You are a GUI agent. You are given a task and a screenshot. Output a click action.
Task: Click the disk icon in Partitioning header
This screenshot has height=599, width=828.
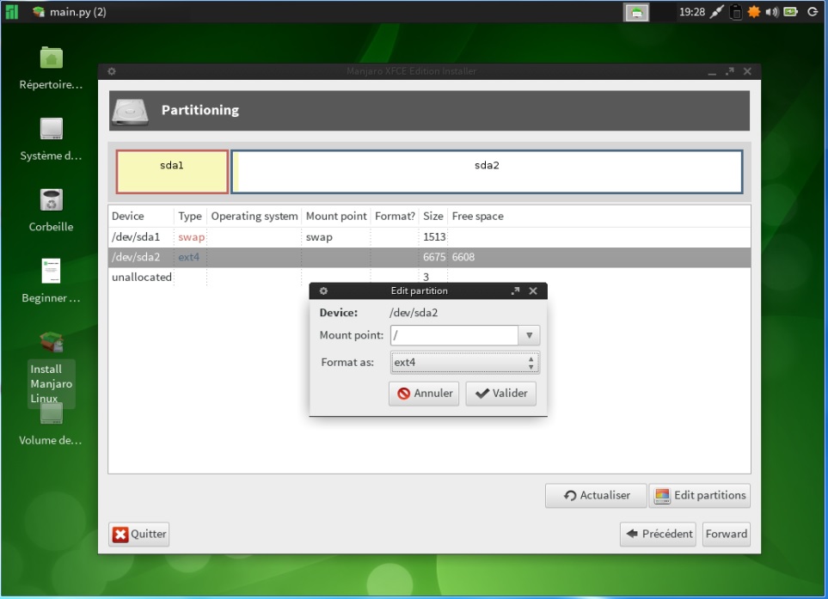[130, 111]
